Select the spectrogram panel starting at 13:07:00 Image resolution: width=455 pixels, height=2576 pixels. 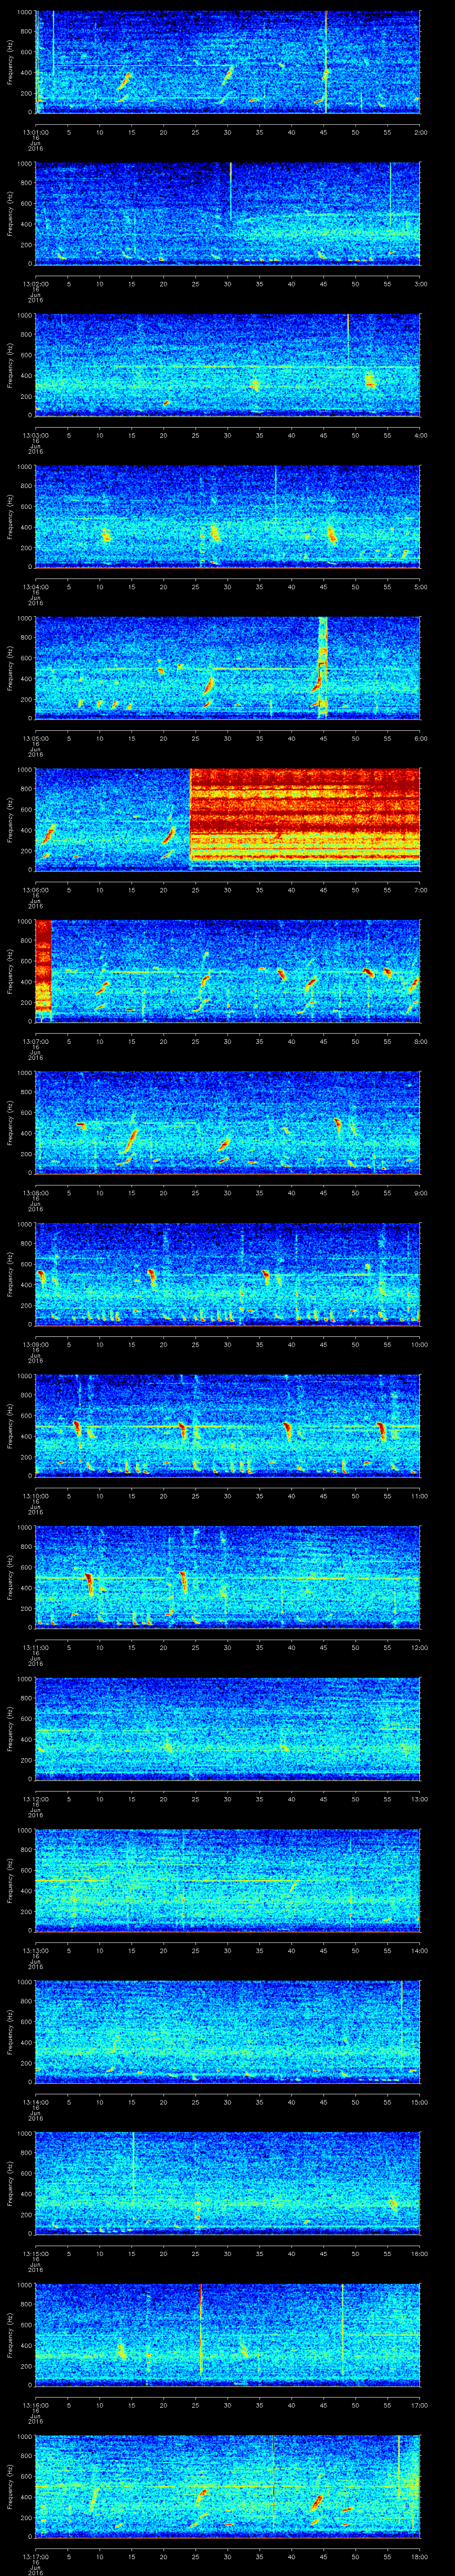227,972
